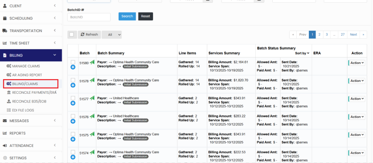Expand the Scheduling sidebar menu
The height and width of the screenshot is (163, 373).
coord(31,18)
